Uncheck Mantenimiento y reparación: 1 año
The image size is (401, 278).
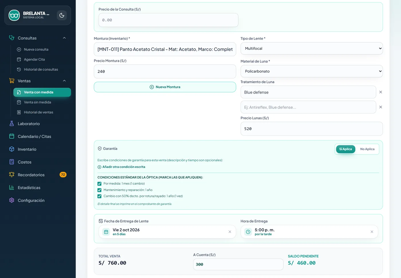coord(99,190)
